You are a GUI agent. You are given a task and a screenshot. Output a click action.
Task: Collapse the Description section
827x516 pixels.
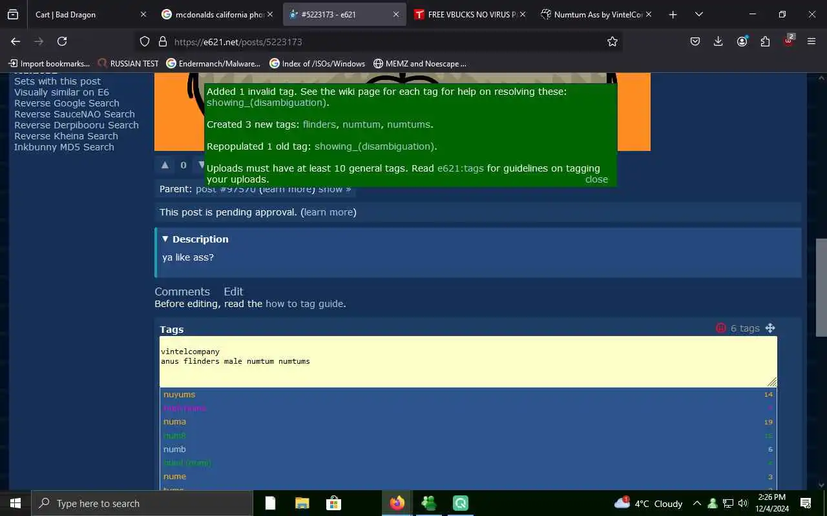click(x=195, y=239)
